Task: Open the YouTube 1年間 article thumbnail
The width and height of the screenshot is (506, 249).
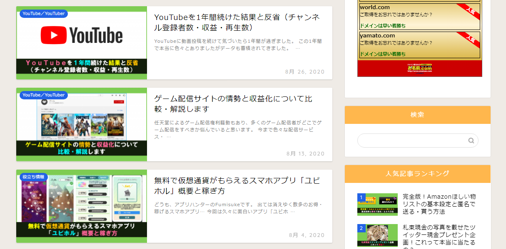Action: 82,43
